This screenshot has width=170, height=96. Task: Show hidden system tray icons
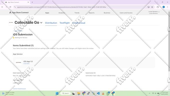149,93
